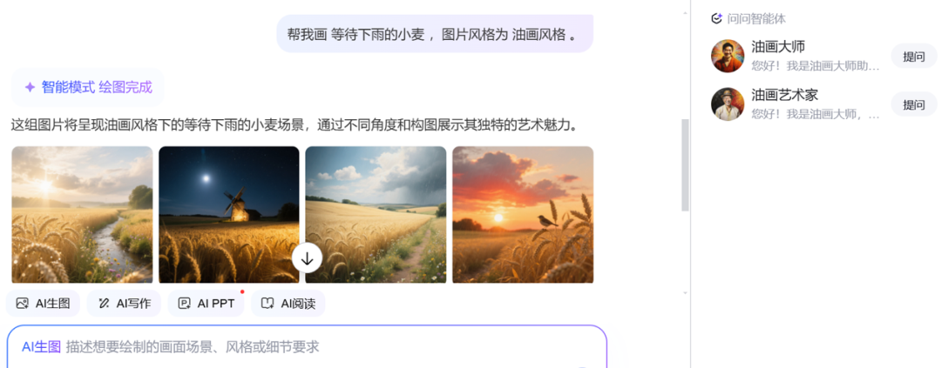Click the 智能模式 绘图完成 status label
Viewport: 941px width, 368px height.
[x=88, y=88]
